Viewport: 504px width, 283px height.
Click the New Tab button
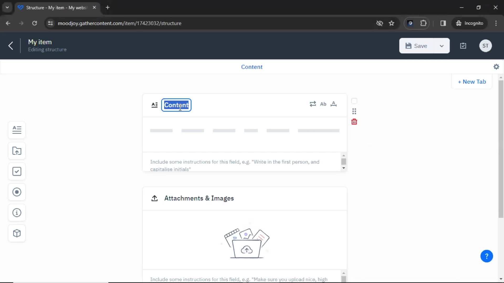[x=472, y=81]
